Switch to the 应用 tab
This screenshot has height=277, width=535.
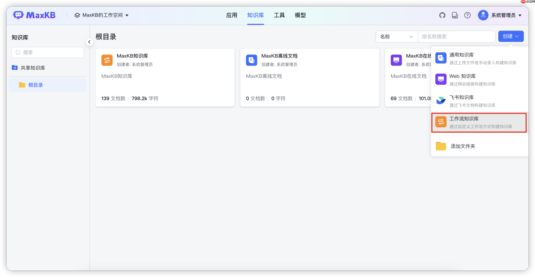[232, 15]
